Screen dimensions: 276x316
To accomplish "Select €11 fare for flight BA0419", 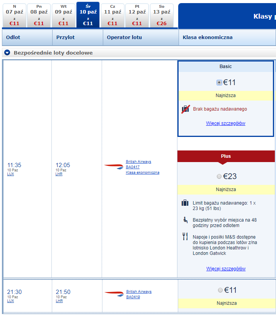I will (x=220, y=290).
